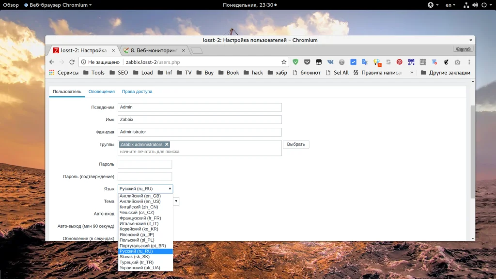Open the Язык language combo box
The height and width of the screenshot is (279, 496).
pos(145,189)
